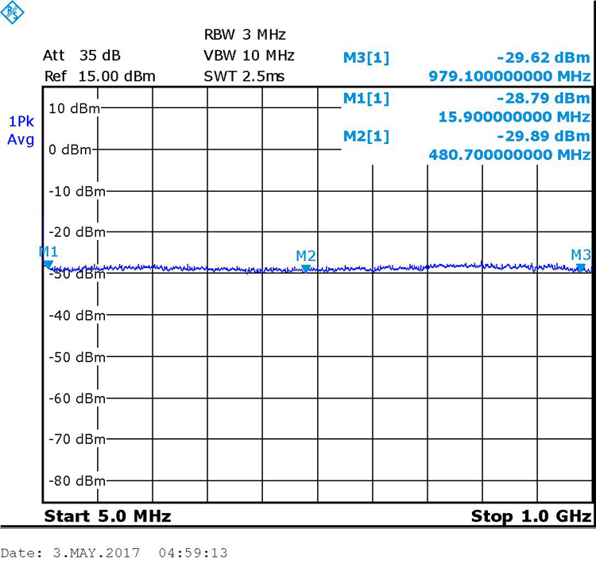Click the 979.100000000 MHz marker frequency

point(509,76)
